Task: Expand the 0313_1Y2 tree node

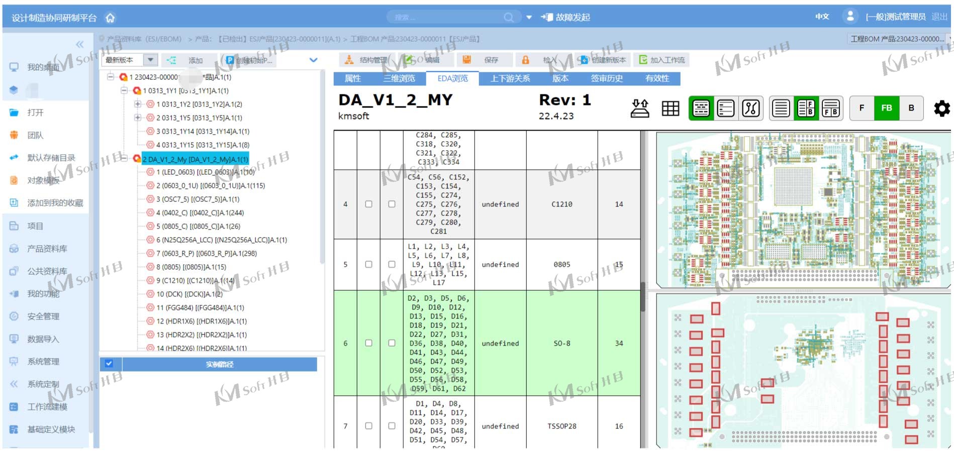Action: coord(137,104)
